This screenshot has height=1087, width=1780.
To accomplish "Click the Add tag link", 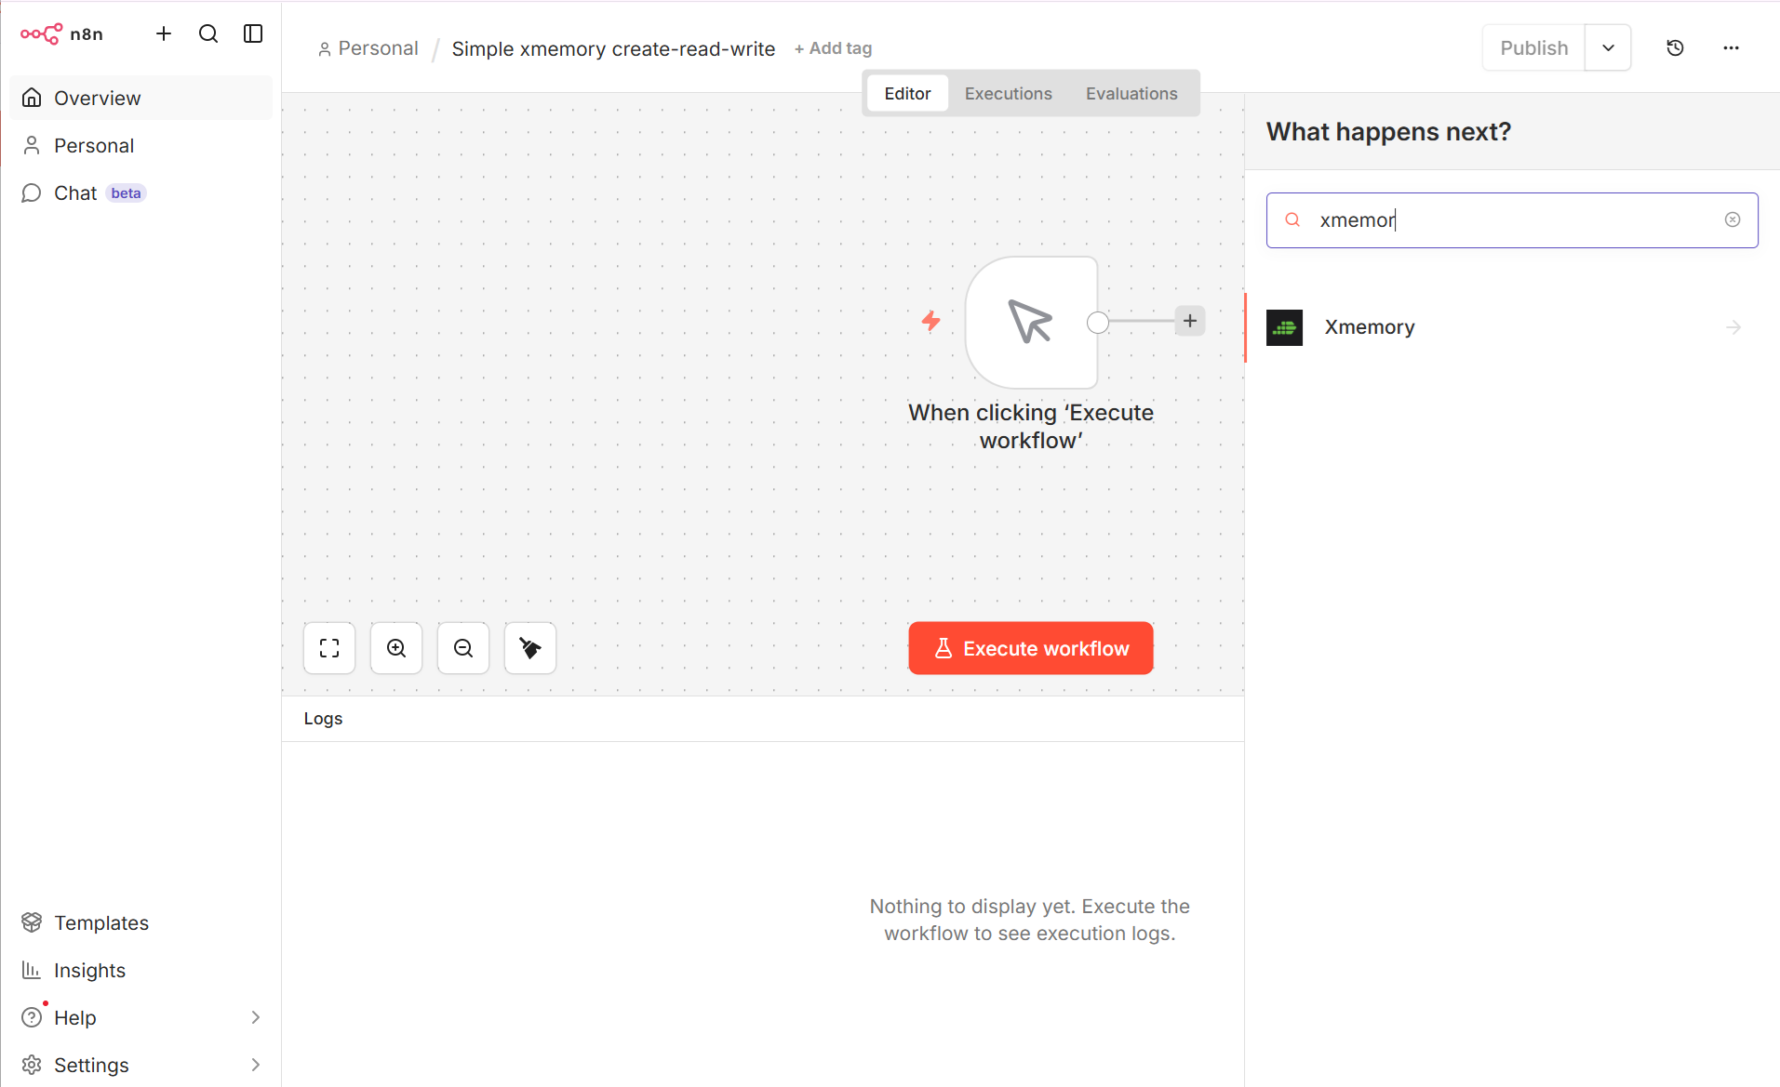I will coord(833,48).
